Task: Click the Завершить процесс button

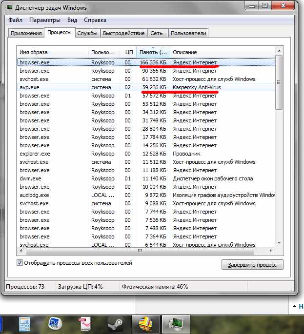Action: point(252,265)
